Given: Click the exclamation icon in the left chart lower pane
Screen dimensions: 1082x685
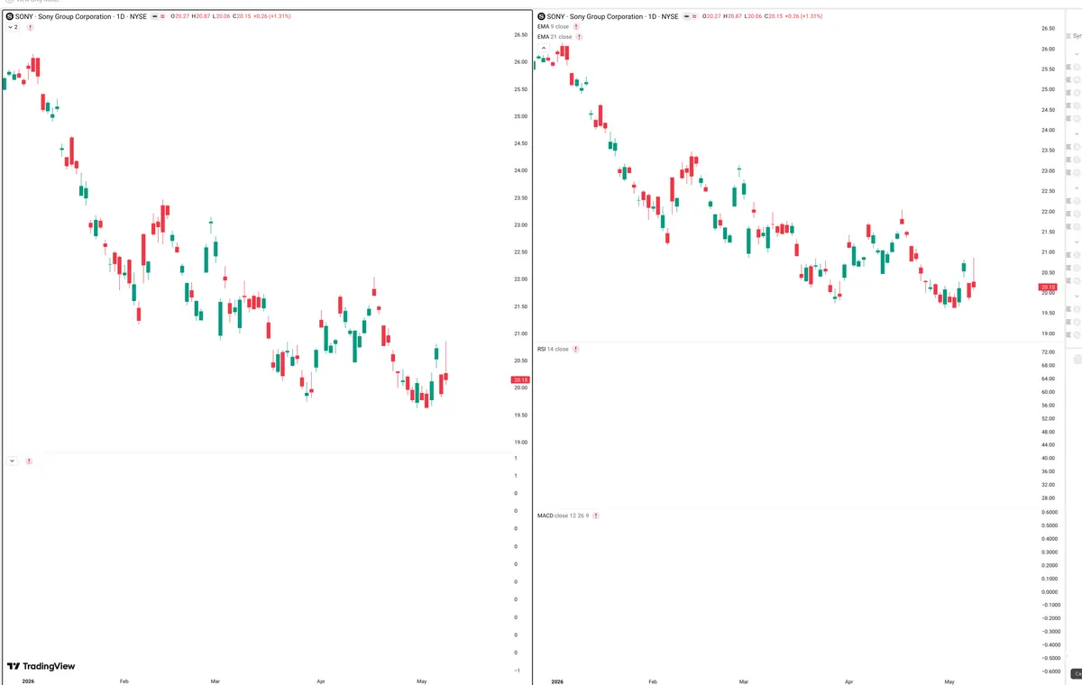Looking at the screenshot, I should [x=30, y=461].
